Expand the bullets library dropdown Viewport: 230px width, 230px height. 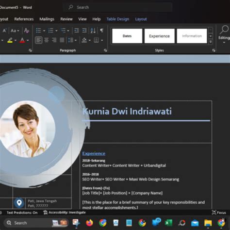pyautogui.click(x=44, y=31)
